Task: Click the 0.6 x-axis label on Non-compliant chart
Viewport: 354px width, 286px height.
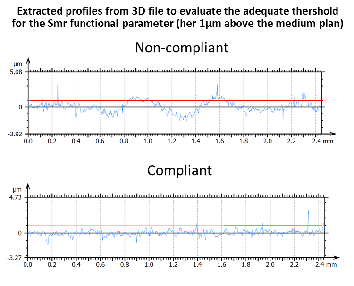Action: pos(100,141)
